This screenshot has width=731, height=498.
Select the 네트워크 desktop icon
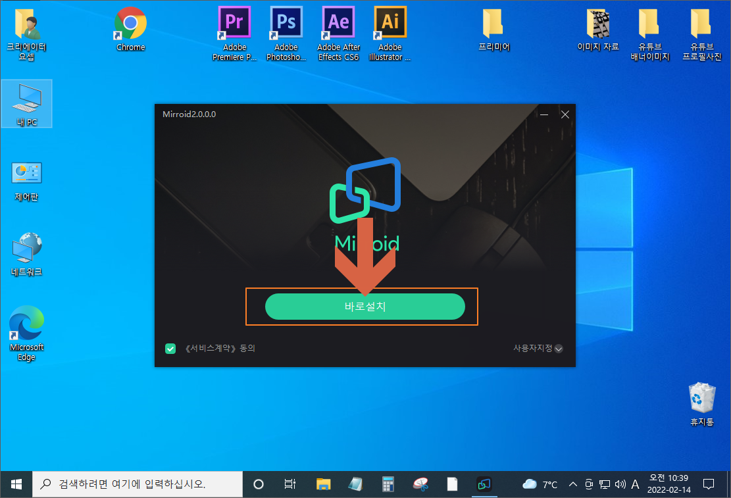click(x=26, y=254)
